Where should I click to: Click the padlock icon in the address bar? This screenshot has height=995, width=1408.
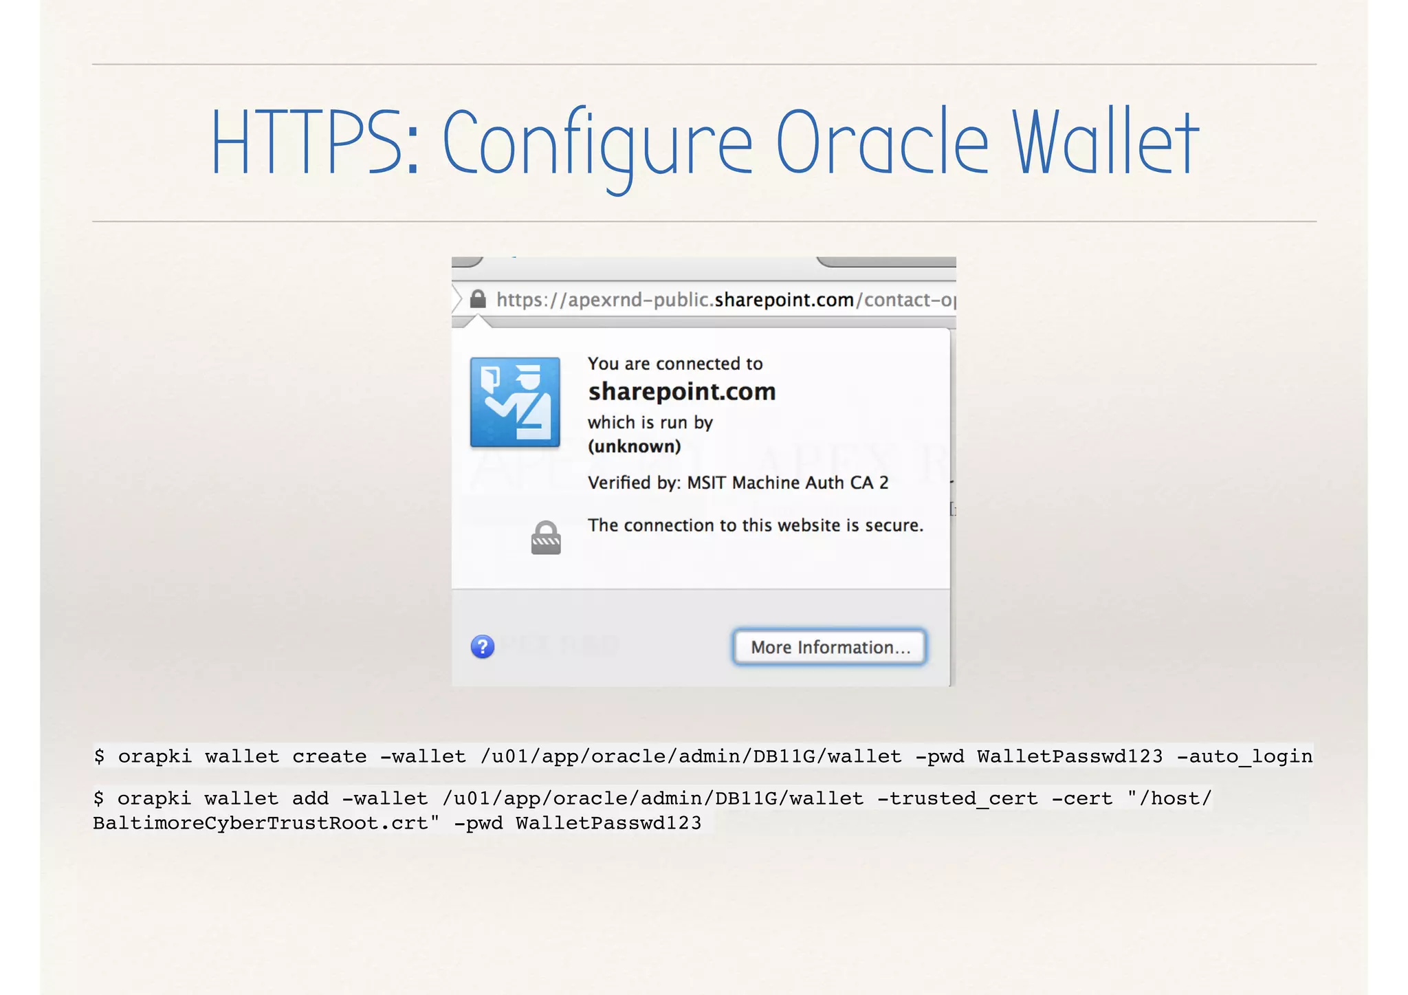[x=478, y=299]
